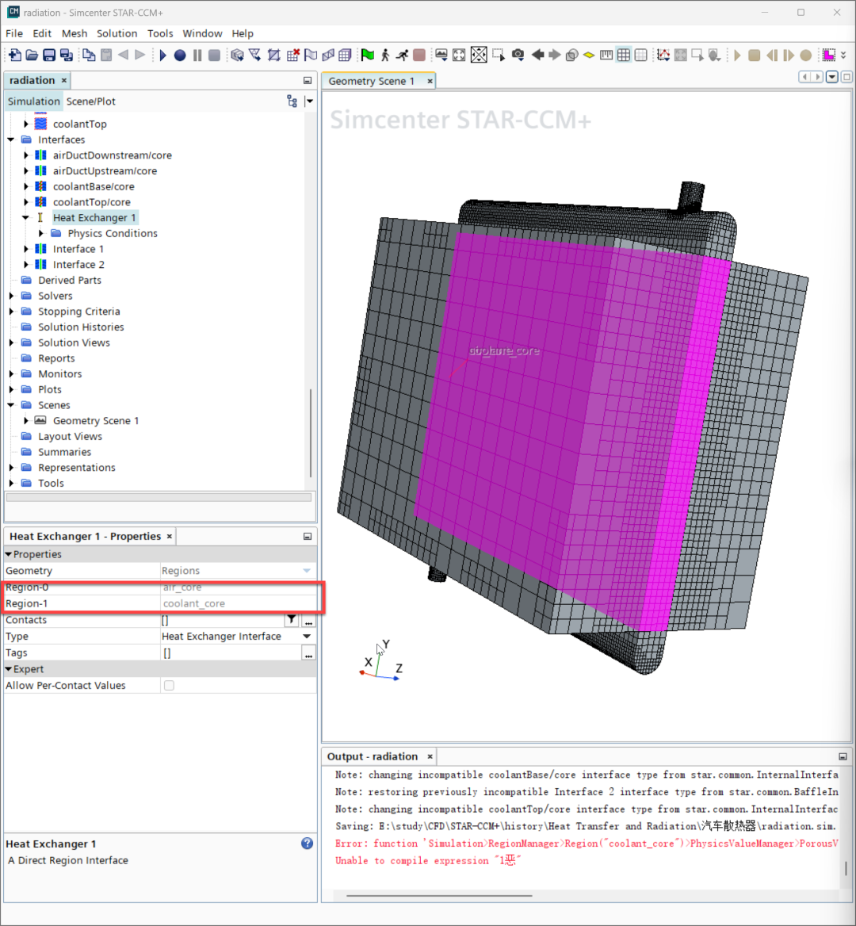Click the Pause bars icon in toolbar
Viewport: 856px width, 926px height.
click(x=197, y=55)
